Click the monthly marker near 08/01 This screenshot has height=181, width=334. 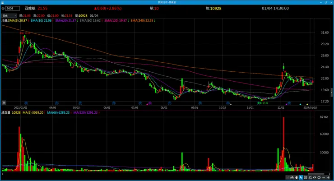click(x=170, y=103)
